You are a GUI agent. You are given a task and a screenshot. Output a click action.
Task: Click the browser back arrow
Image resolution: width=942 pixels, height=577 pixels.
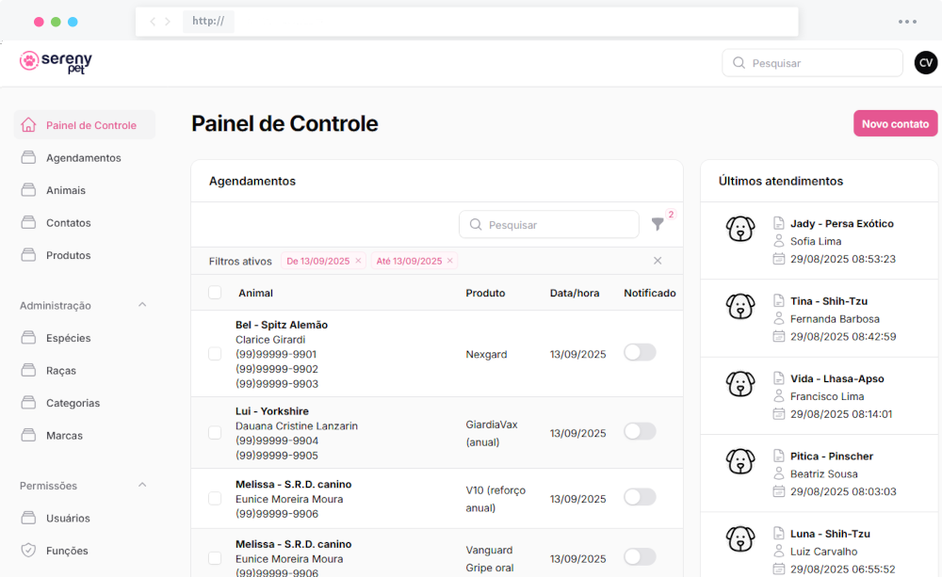tap(153, 22)
